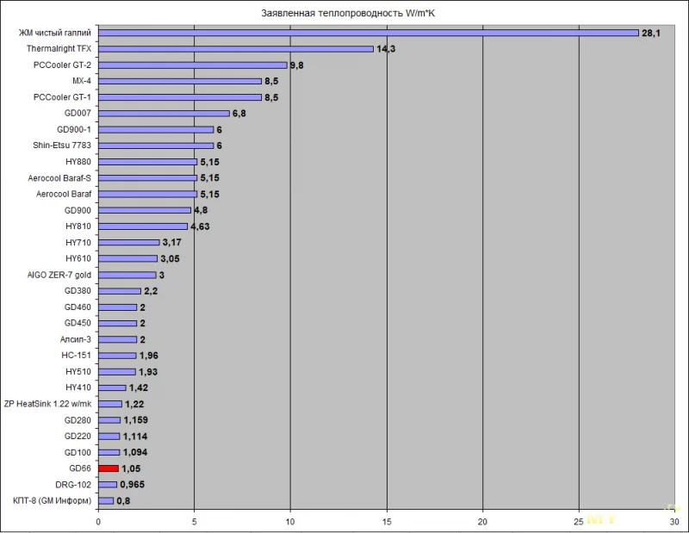Click the x-axis tick label 15
This screenshot has height=533, width=689.
tap(387, 522)
